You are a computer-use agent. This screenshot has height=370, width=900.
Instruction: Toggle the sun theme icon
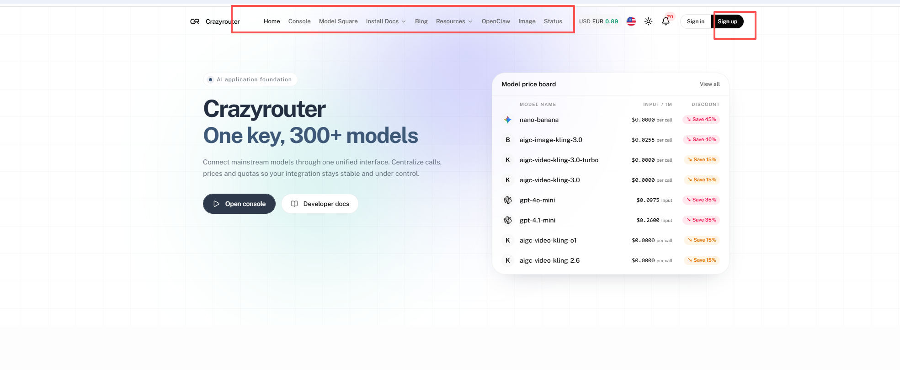pyautogui.click(x=648, y=21)
